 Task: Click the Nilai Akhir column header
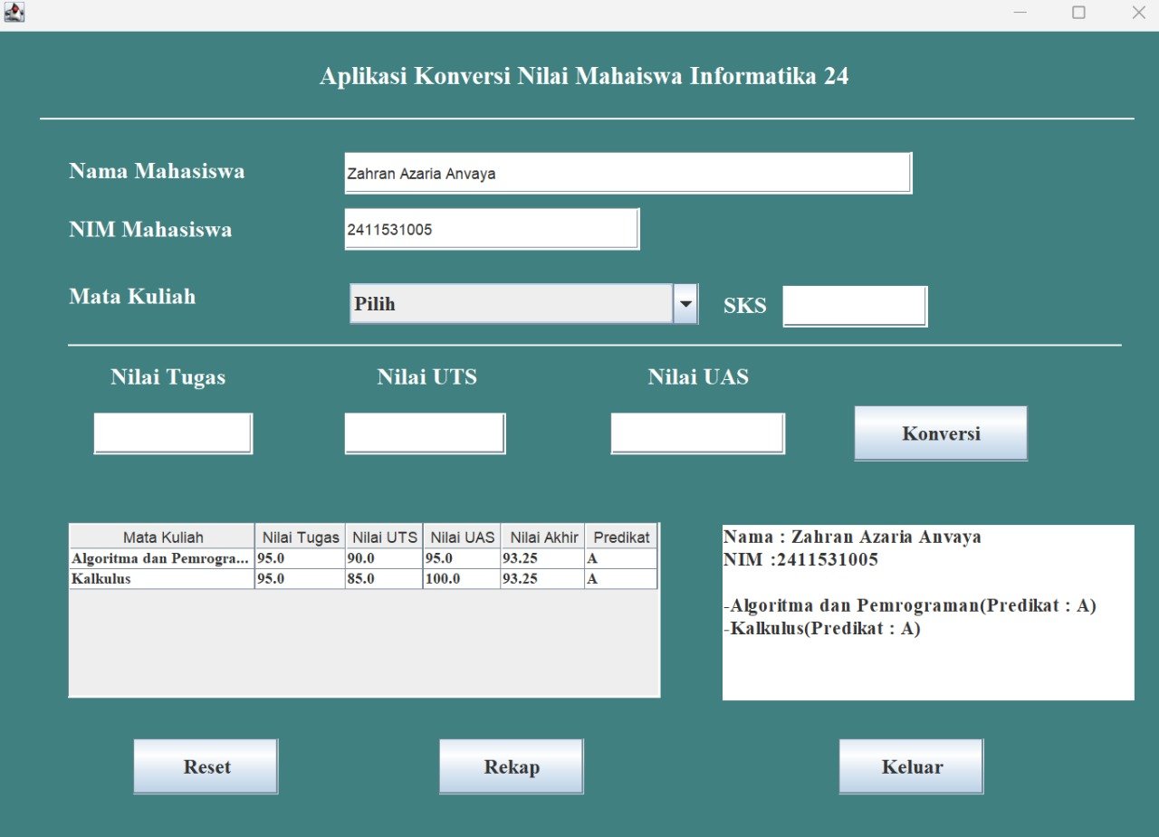click(543, 537)
